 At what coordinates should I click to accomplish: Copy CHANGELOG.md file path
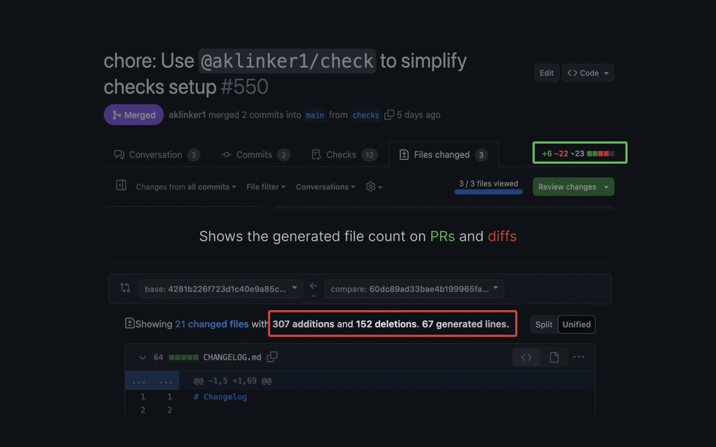point(272,356)
